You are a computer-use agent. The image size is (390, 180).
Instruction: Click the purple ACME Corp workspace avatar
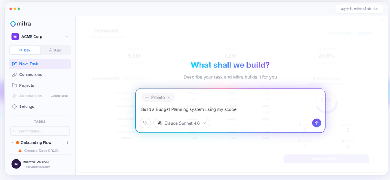pyautogui.click(x=15, y=36)
